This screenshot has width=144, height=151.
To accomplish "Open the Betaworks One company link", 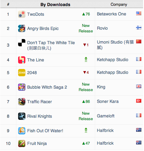I will tap(111, 14).
